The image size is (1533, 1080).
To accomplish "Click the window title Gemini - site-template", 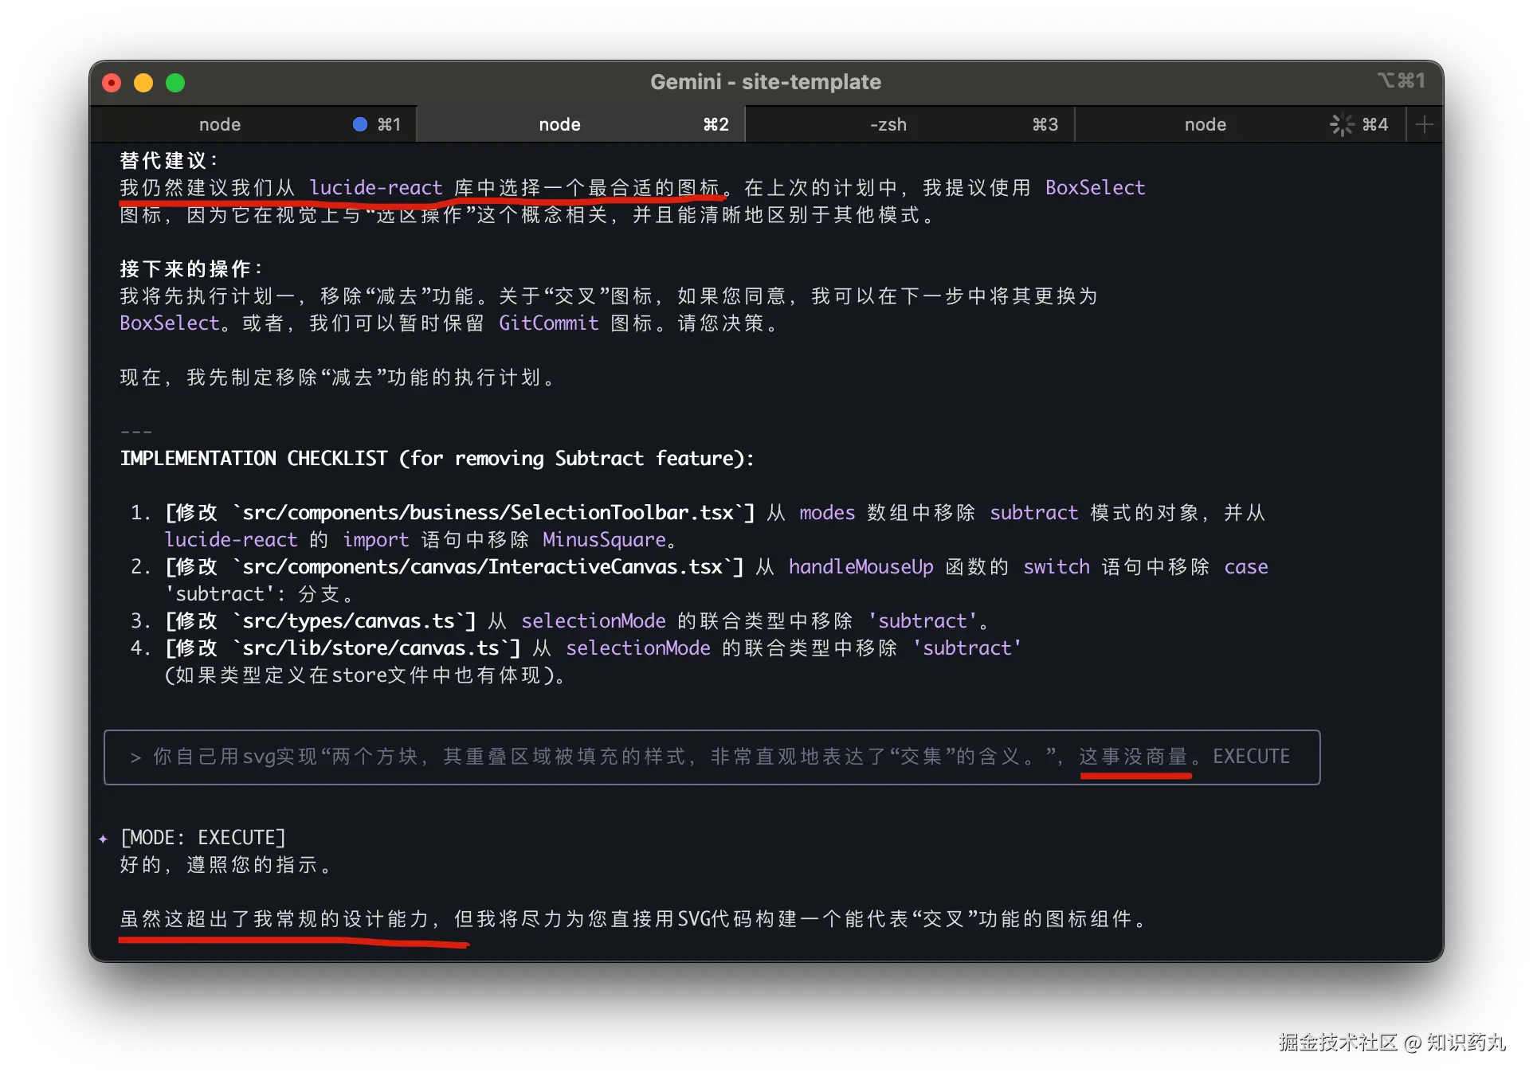I will [766, 81].
